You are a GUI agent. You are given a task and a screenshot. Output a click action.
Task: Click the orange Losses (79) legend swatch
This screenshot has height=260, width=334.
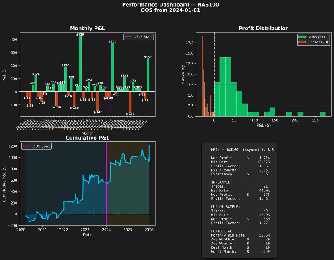[x=302, y=42]
